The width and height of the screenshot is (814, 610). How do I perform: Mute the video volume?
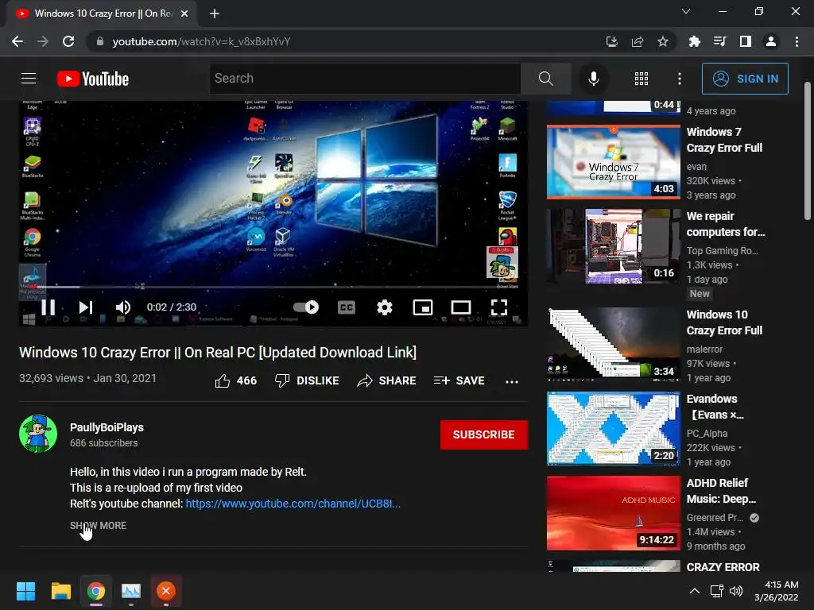point(122,307)
